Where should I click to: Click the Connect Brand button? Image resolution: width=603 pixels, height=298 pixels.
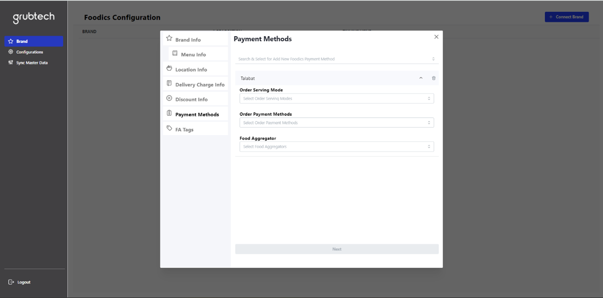pos(566,17)
